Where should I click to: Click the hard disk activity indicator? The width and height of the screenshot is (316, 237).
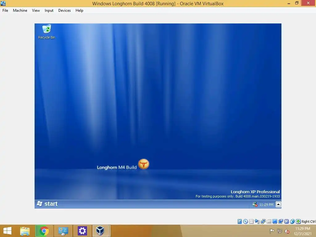[239, 222]
